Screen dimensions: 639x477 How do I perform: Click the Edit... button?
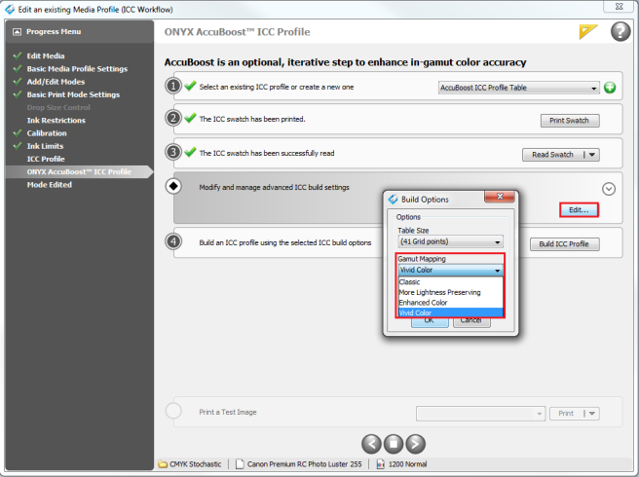pos(579,210)
